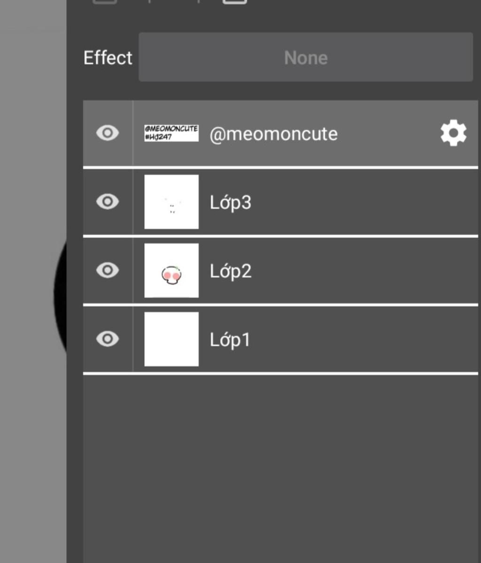Image resolution: width=481 pixels, height=563 pixels.
Task: Hide the @meomoncute text layer
Action: (108, 133)
